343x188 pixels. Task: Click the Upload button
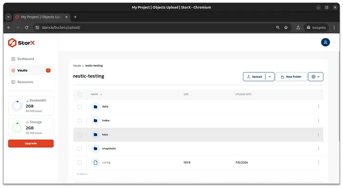click(254, 77)
